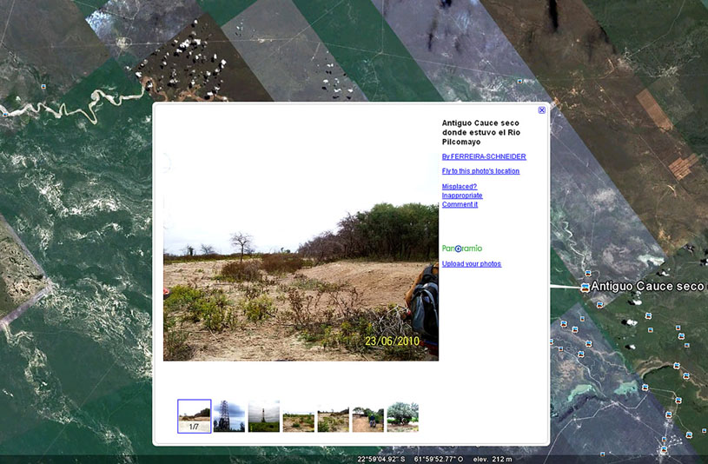Close the Panoramio photo popup
This screenshot has height=464, width=708.
coord(542,110)
